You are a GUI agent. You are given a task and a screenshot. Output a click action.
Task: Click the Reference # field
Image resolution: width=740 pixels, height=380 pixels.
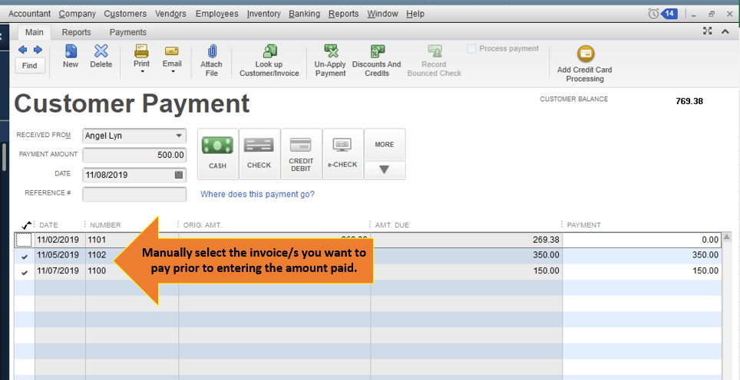[x=134, y=194]
